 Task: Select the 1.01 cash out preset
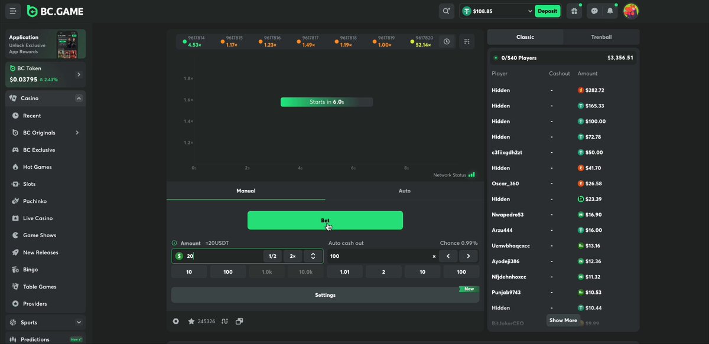tap(345, 272)
